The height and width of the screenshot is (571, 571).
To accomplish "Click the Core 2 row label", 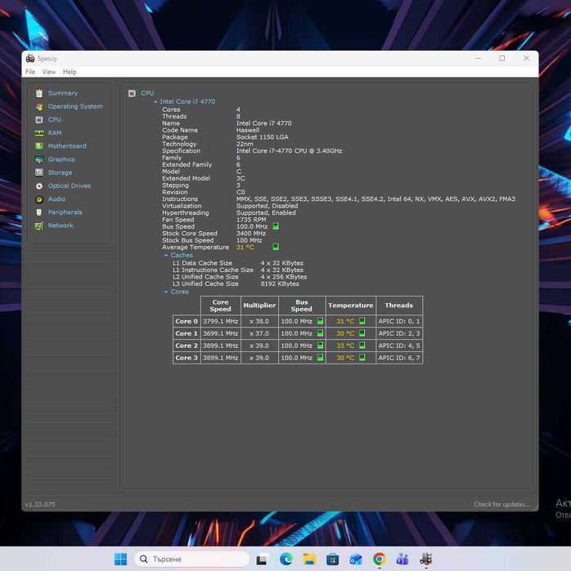I will pos(187,346).
